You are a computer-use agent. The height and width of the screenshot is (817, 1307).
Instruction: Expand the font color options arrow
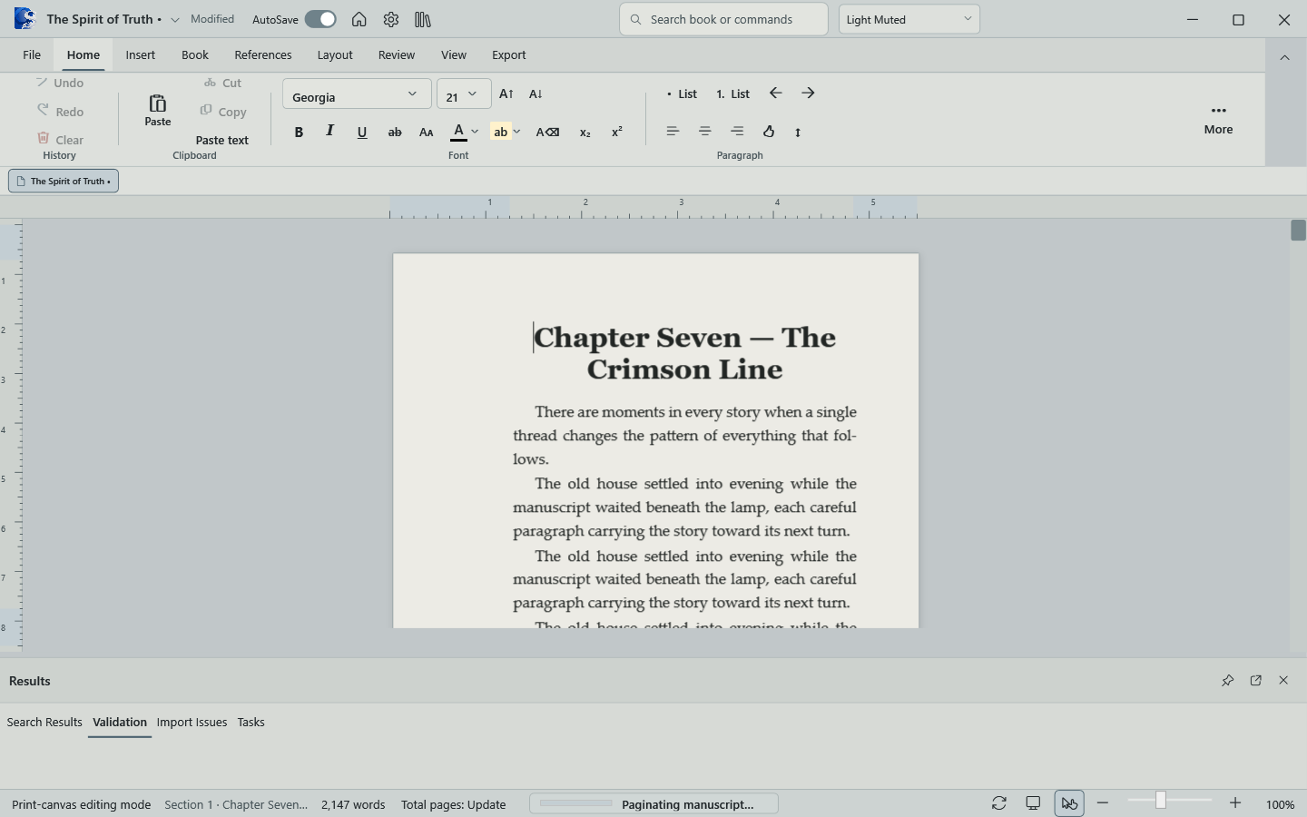tap(475, 132)
